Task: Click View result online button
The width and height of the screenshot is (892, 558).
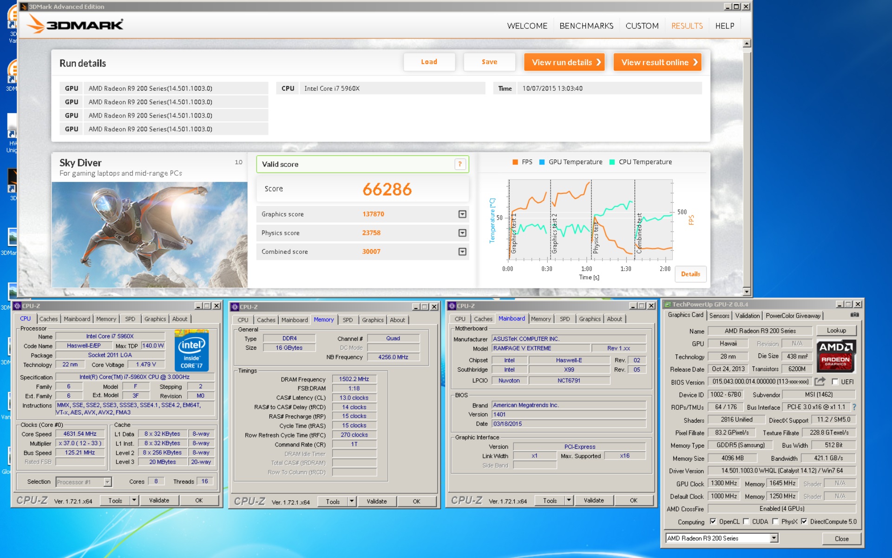Action: (657, 62)
